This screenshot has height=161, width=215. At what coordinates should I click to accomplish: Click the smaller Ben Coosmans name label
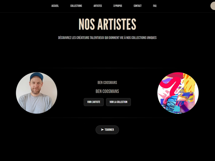coord(107,83)
